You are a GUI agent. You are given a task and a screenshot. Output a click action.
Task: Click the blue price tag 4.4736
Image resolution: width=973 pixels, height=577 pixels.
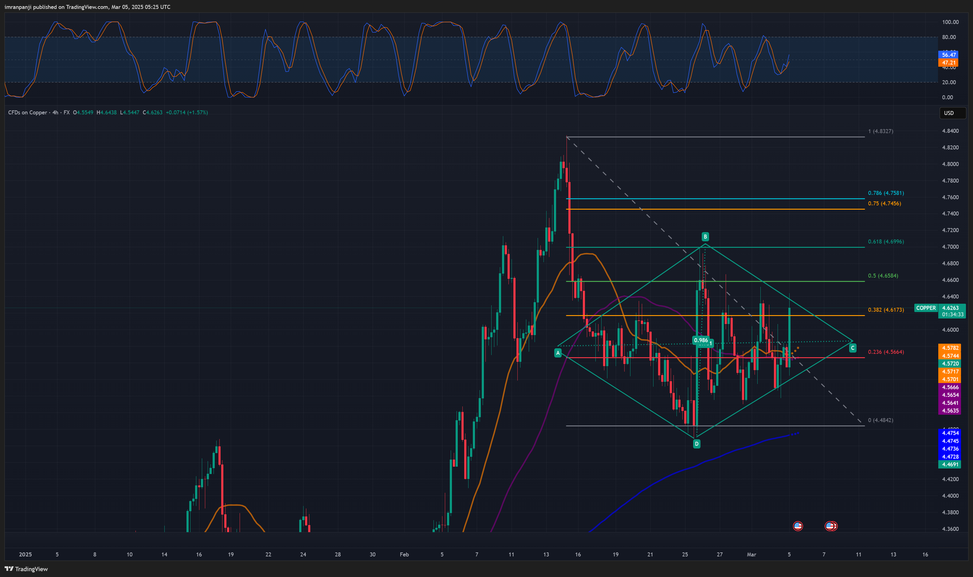[950, 449]
